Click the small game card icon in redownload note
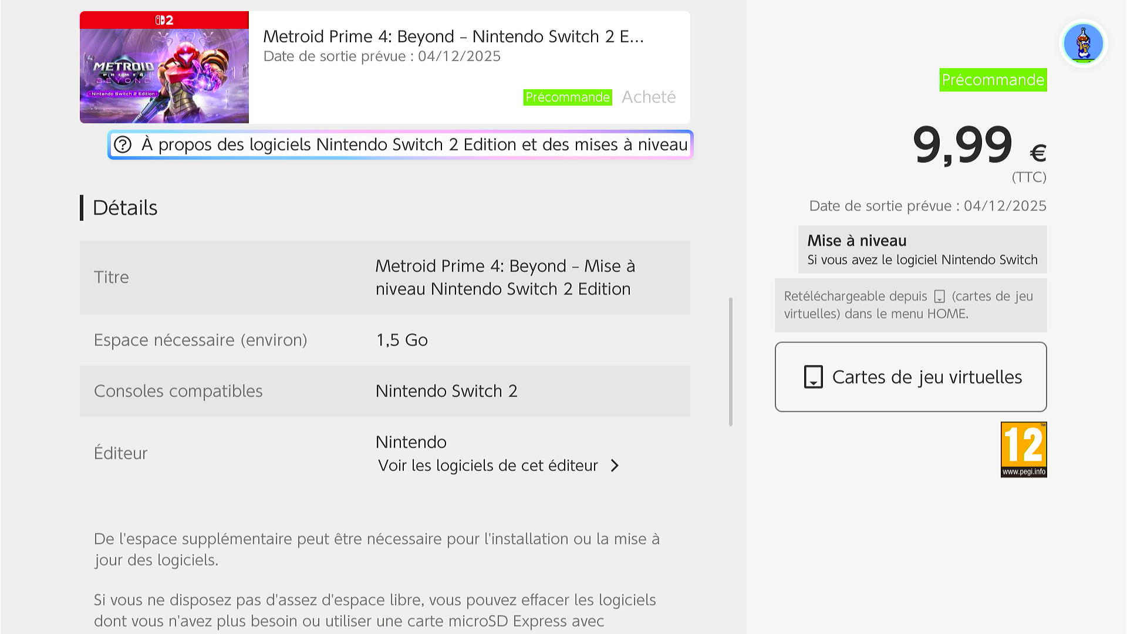The image size is (1127, 634). [939, 297]
